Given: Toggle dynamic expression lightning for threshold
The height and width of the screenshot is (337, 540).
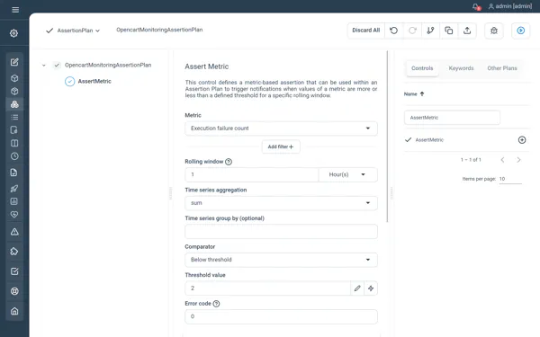Looking at the screenshot, I should [x=371, y=288].
